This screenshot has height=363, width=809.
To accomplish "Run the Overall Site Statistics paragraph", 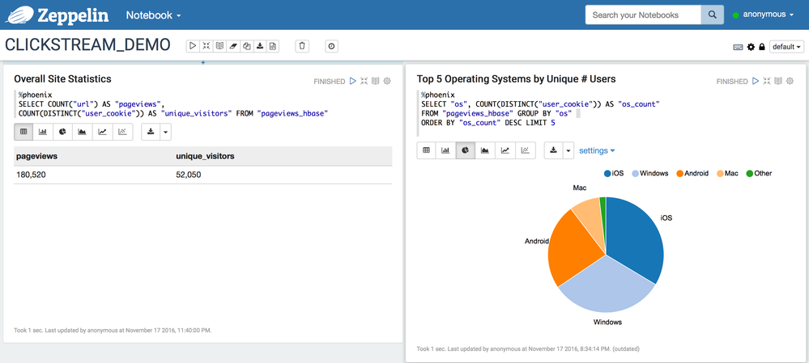I will click(x=352, y=81).
